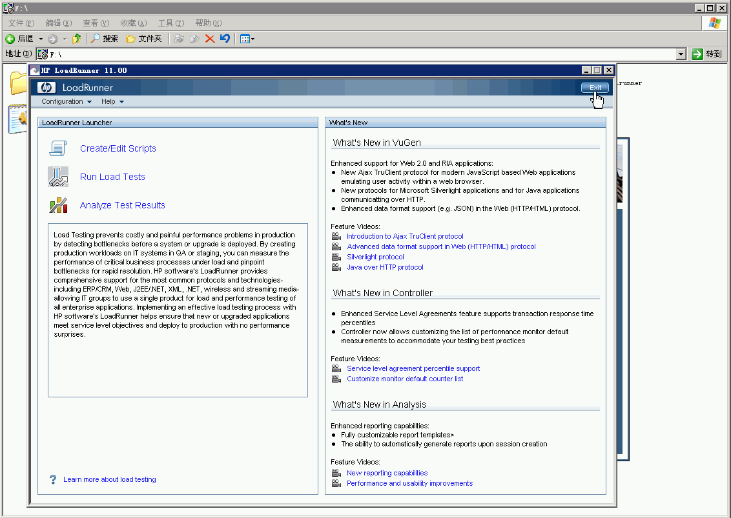Viewport: 731px width, 518px height.
Task: Click camera icon beside New reporting capabilities
Action: coord(336,473)
